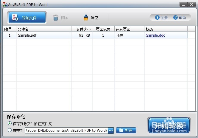Click the AnyBizSoft application icon in title bar

5,4
